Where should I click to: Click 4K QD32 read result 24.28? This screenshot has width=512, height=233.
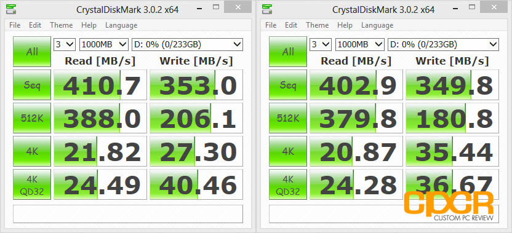356,184
